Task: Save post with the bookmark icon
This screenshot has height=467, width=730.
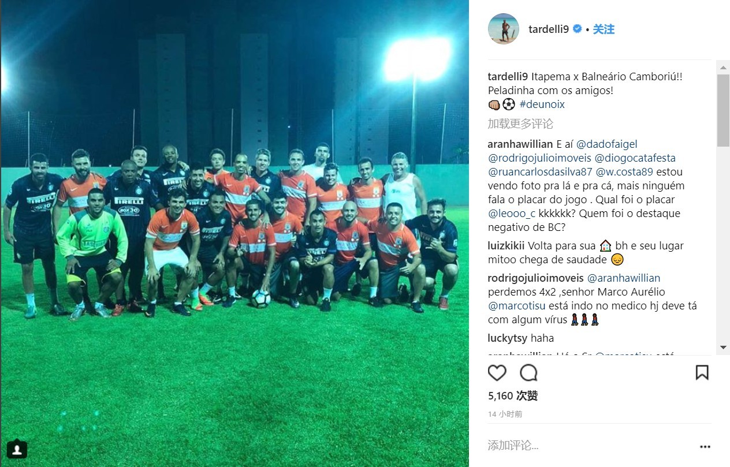Action: (702, 372)
